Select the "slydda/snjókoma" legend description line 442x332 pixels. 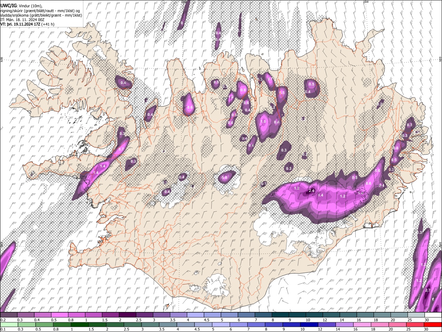[41, 16]
